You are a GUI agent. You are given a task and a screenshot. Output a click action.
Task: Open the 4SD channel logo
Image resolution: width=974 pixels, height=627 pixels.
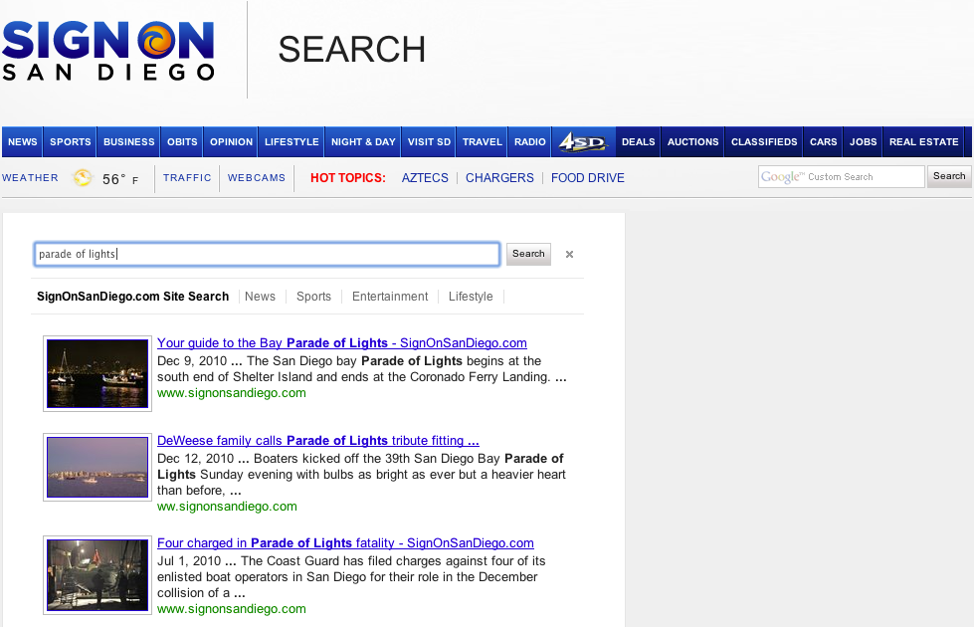pyautogui.click(x=583, y=142)
